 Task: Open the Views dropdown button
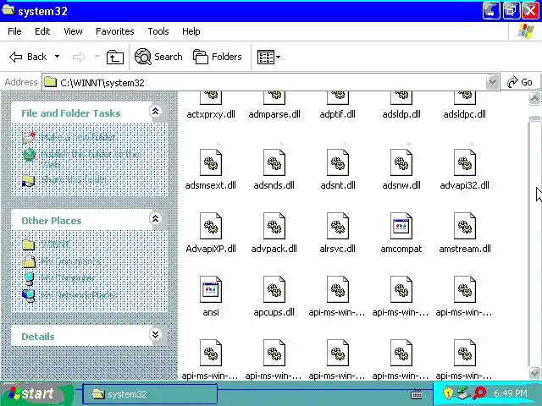click(268, 57)
